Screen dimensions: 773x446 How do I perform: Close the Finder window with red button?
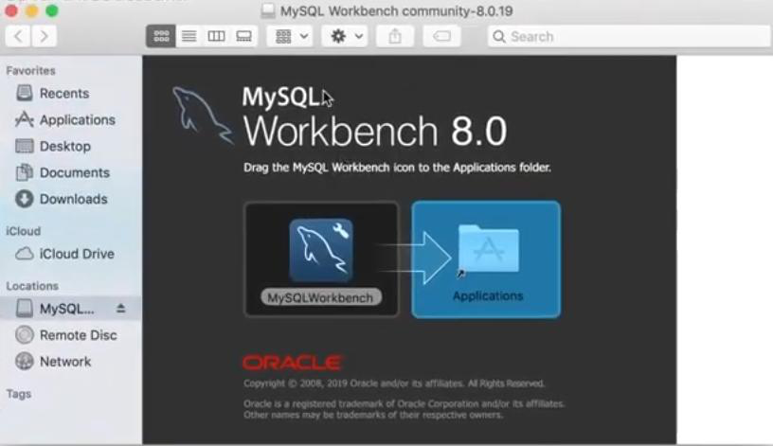[10, 10]
